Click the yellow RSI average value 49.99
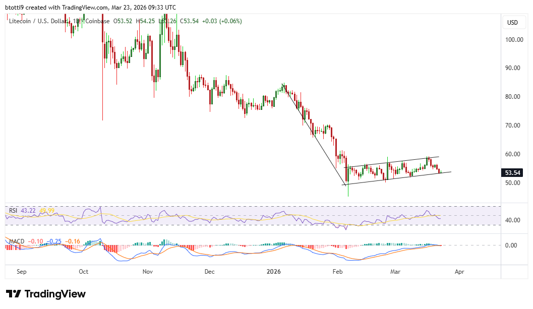533x309 pixels. click(46, 210)
